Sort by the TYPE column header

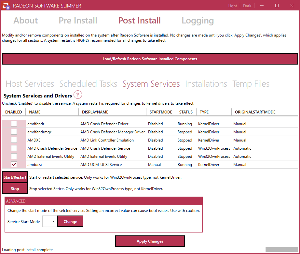click(214, 112)
